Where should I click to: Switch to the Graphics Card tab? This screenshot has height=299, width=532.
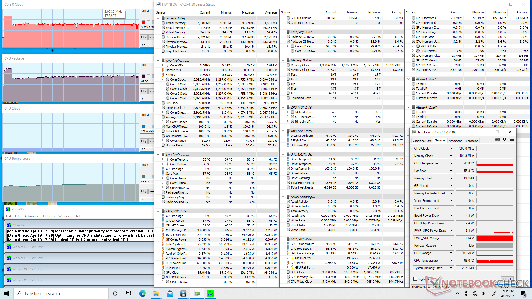pyautogui.click(x=422, y=141)
